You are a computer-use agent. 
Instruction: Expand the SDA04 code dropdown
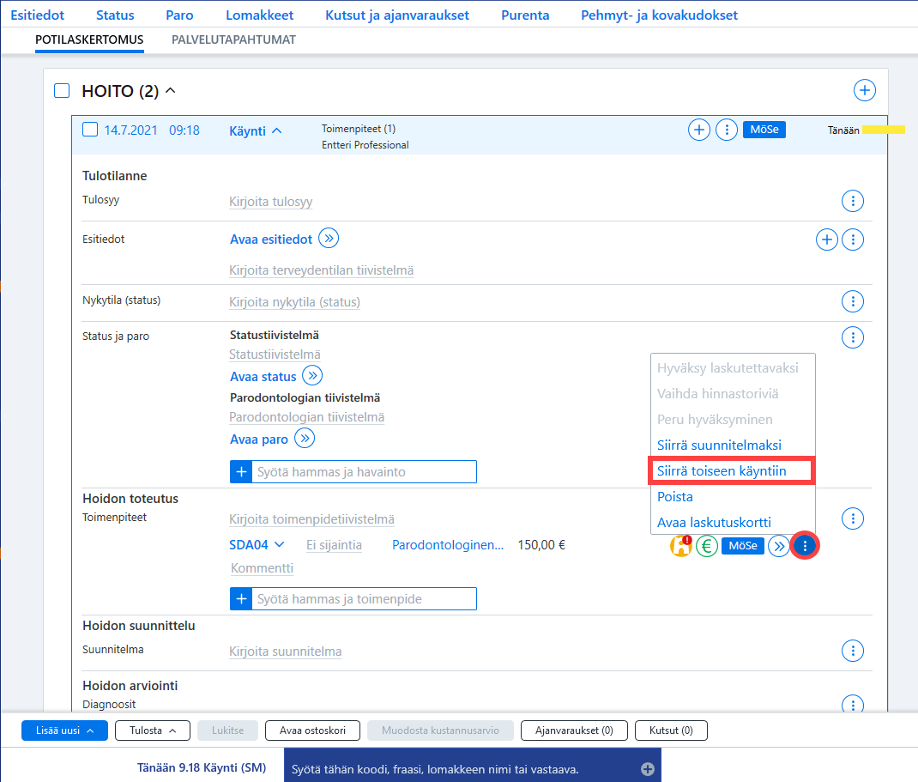[x=280, y=545]
